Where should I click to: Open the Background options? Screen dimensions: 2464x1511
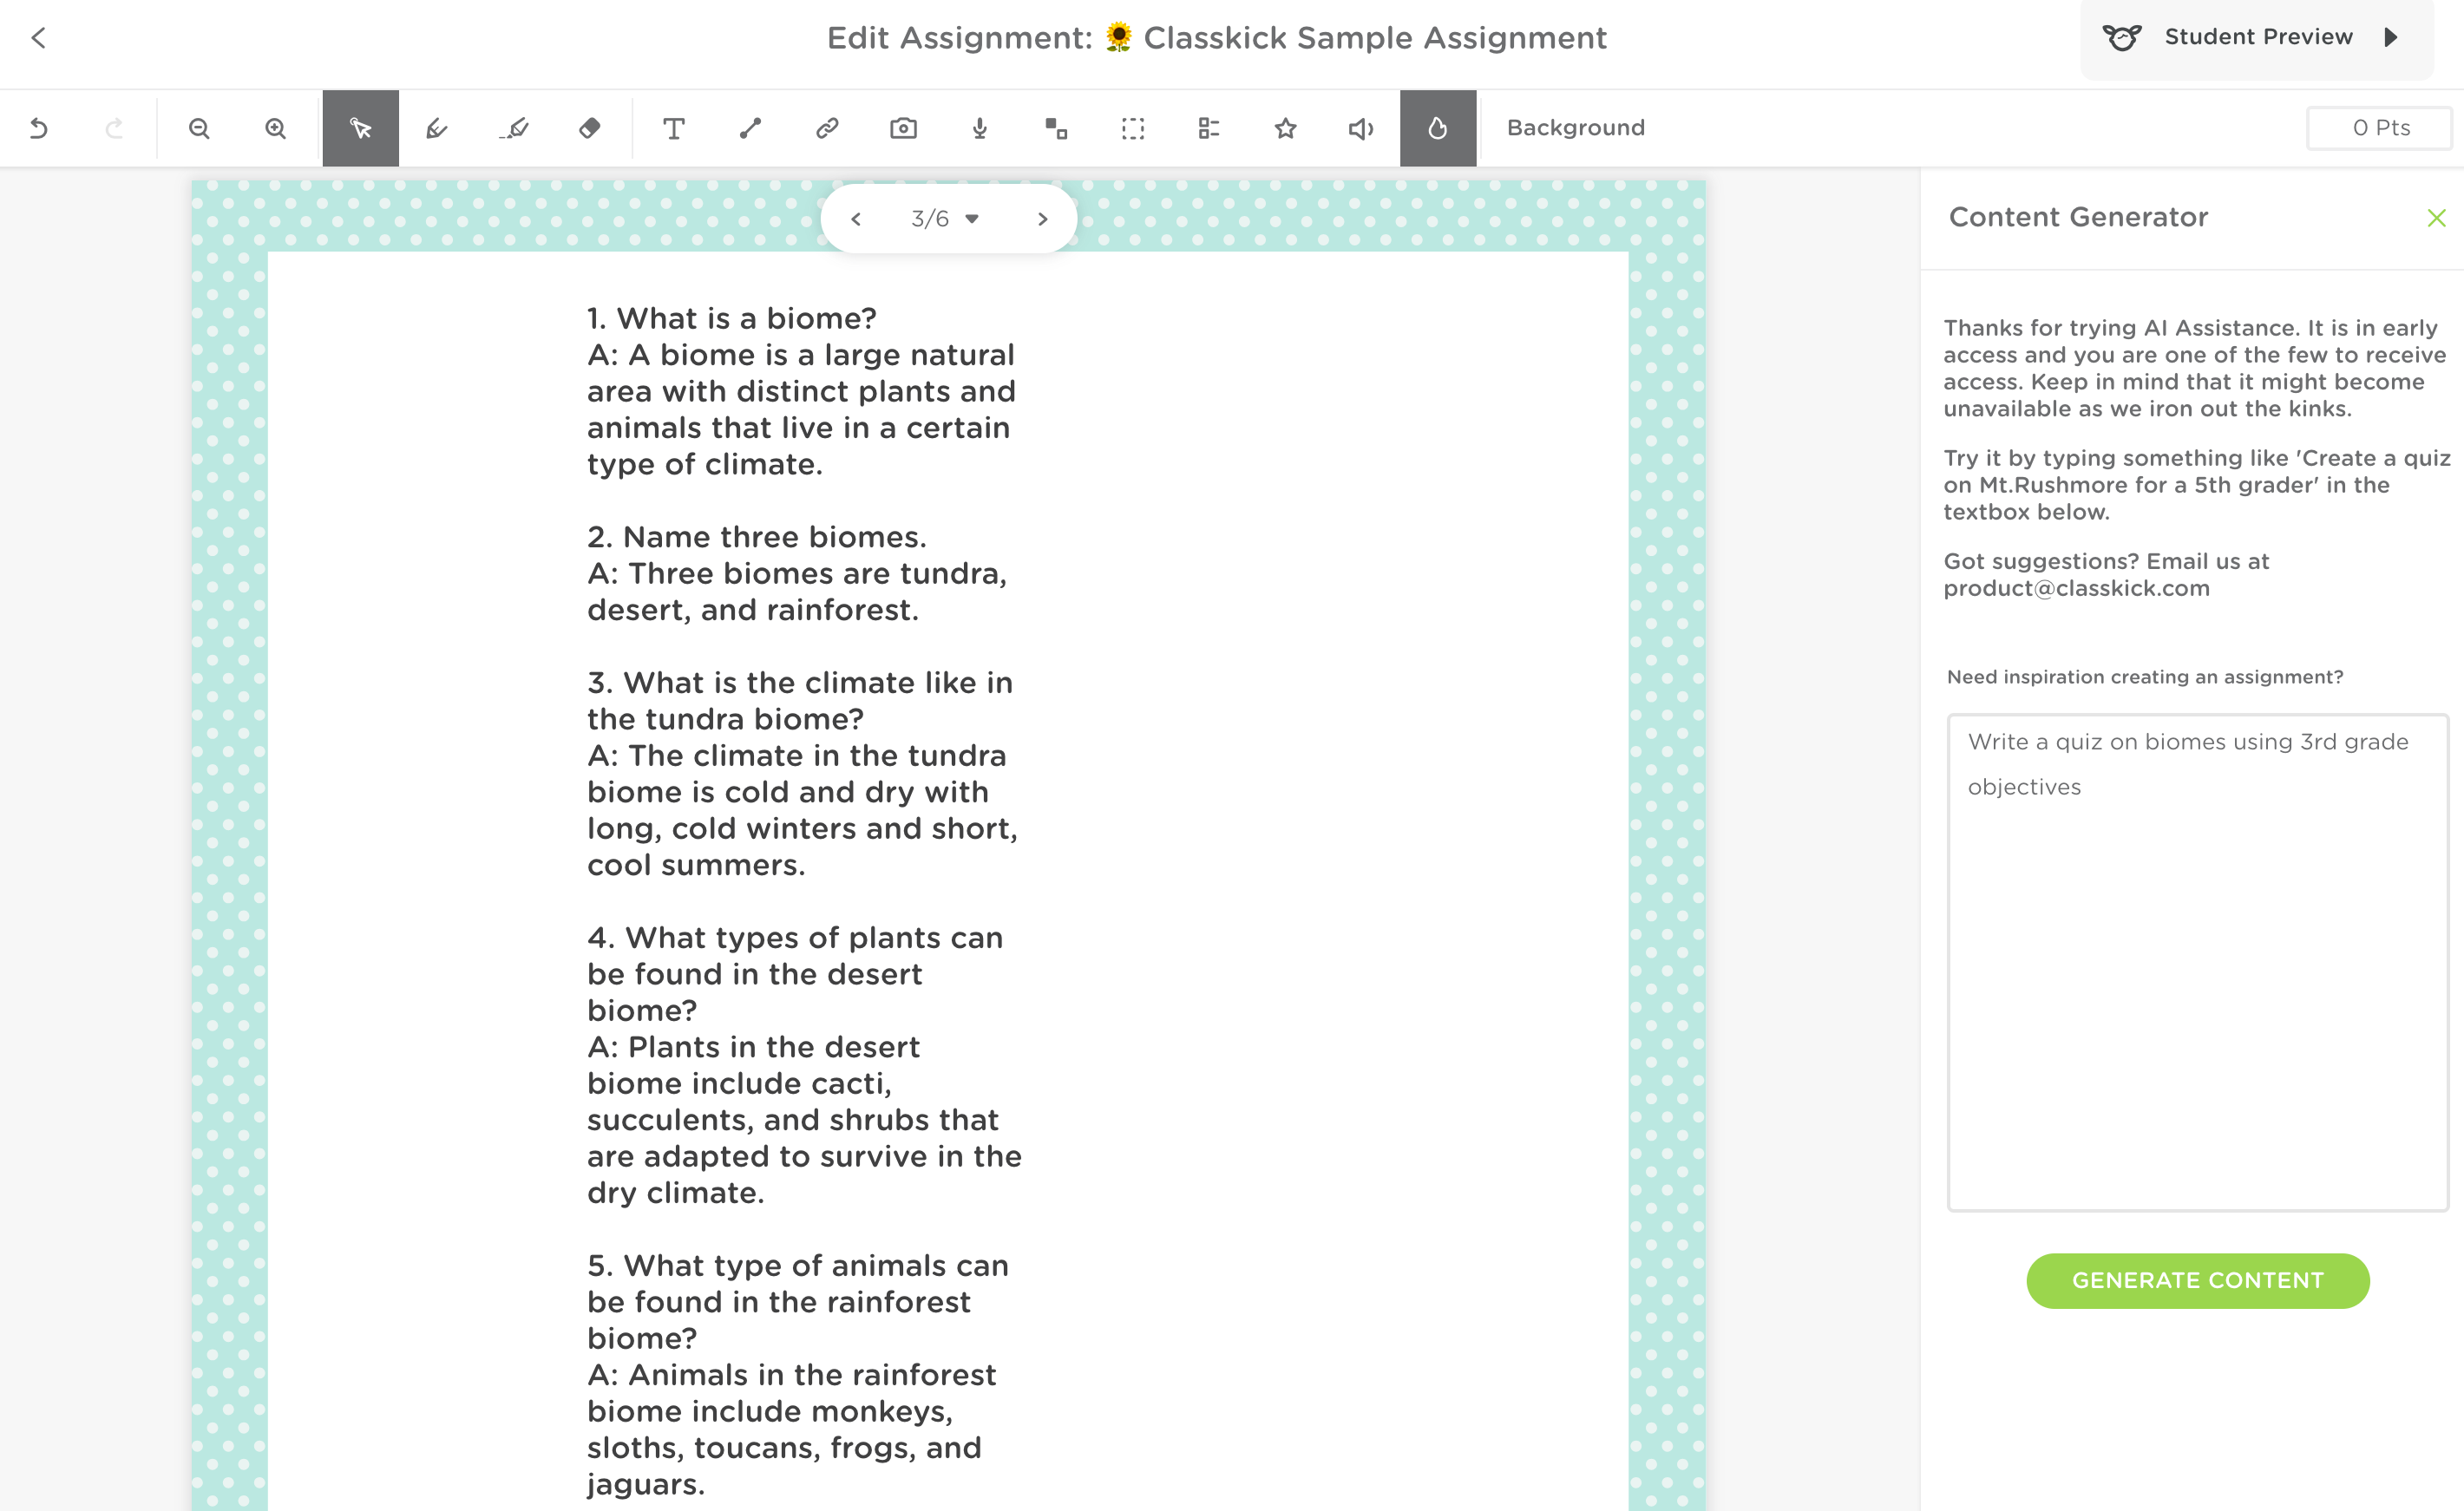[1574, 128]
